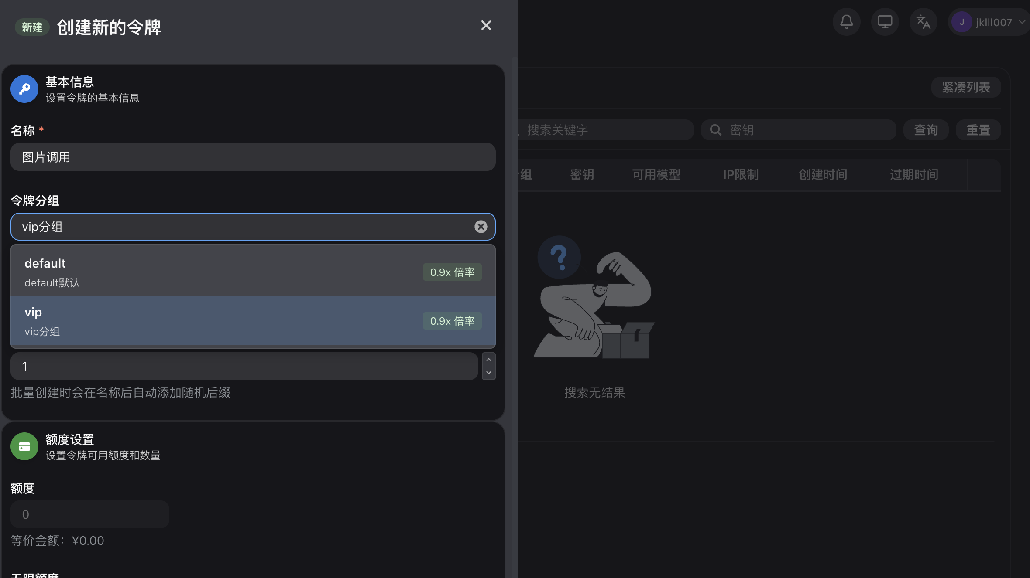Click the green card quota settings icon

coord(24,446)
